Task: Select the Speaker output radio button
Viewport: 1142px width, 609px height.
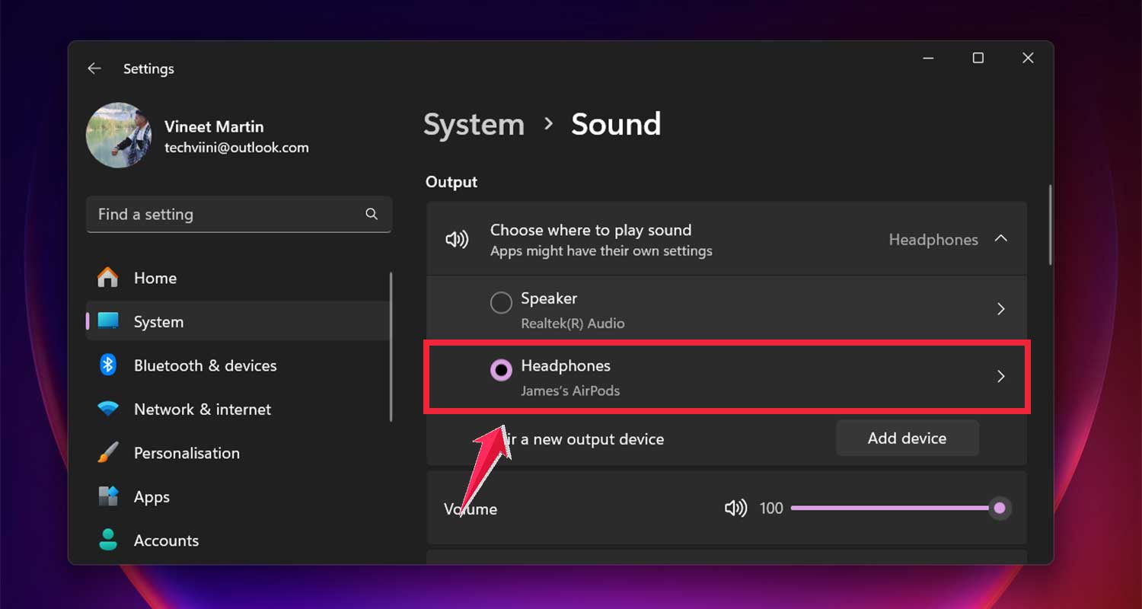Action: click(501, 302)
